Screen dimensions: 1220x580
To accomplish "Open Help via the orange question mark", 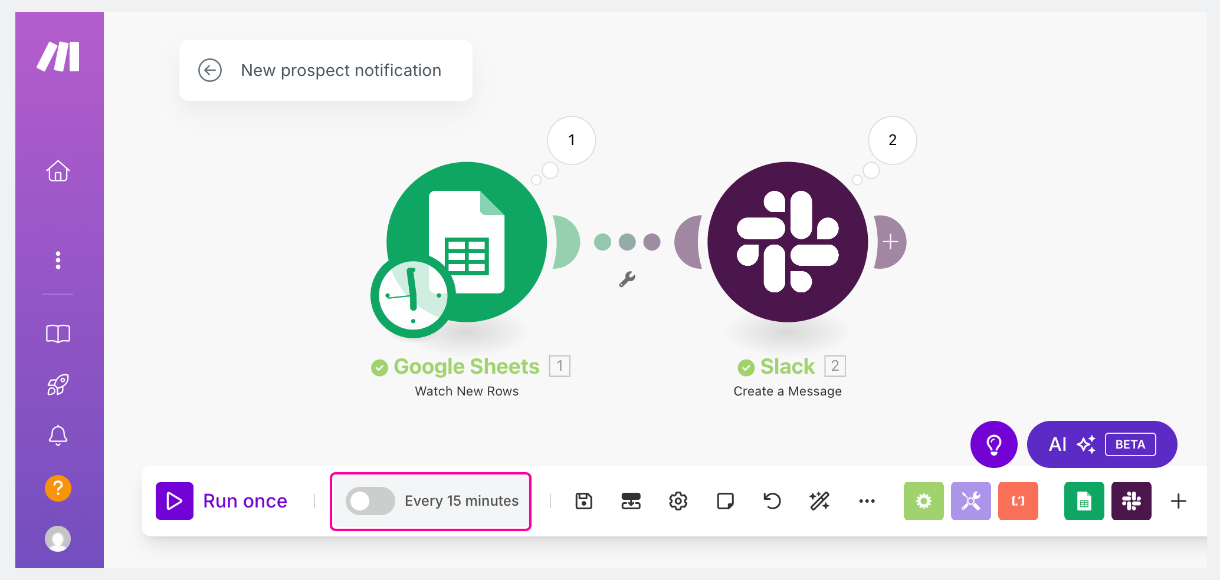I will 58,488.
